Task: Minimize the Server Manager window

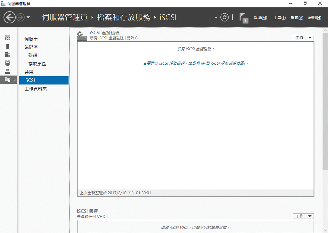Action: [291, 3]
